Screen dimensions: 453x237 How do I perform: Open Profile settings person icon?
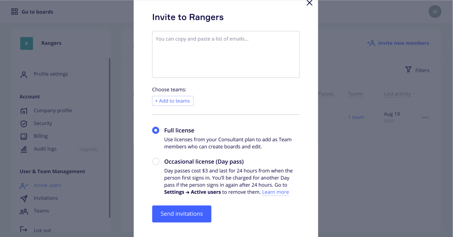pos(24,74)
